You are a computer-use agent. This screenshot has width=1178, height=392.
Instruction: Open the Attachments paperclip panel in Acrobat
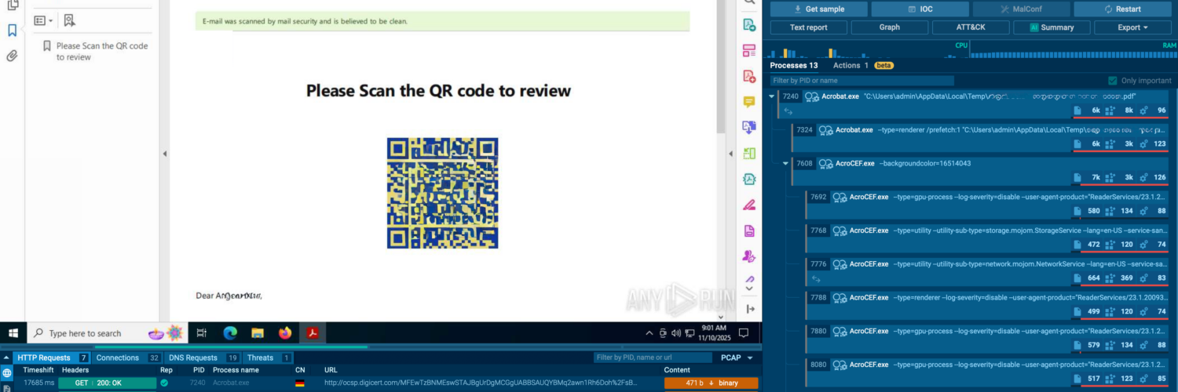[x=12, y=56]
